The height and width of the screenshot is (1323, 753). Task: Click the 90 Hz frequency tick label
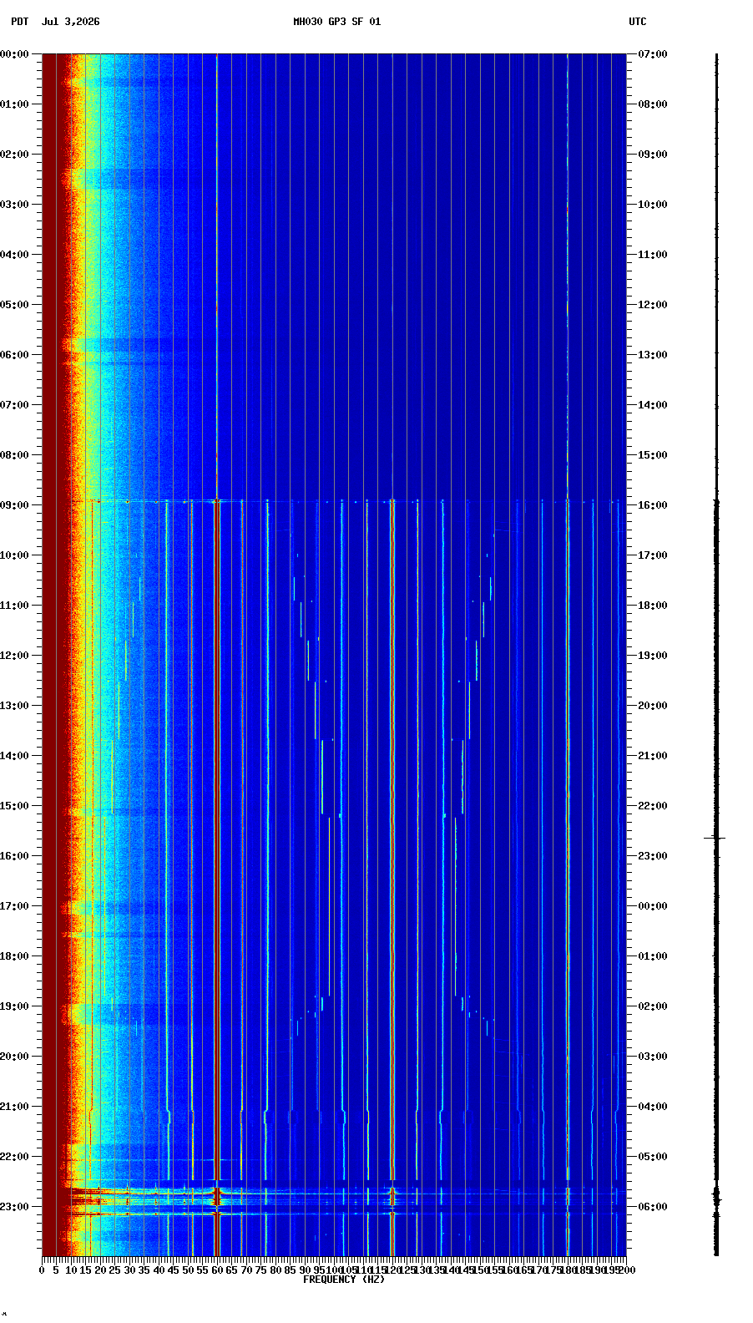click(305, 1270)
